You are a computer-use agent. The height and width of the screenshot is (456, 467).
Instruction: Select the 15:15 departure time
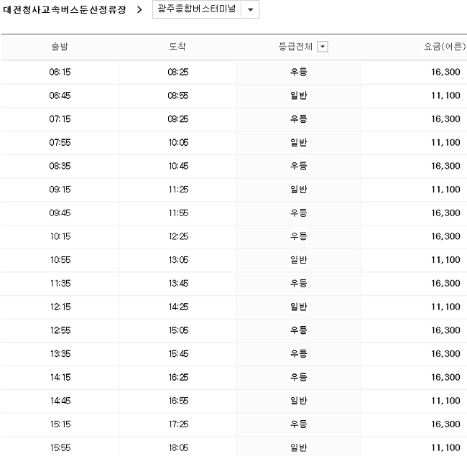coord(60,424)
